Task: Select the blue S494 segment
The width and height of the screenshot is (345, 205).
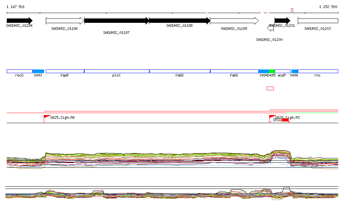Action: point(264,71)
